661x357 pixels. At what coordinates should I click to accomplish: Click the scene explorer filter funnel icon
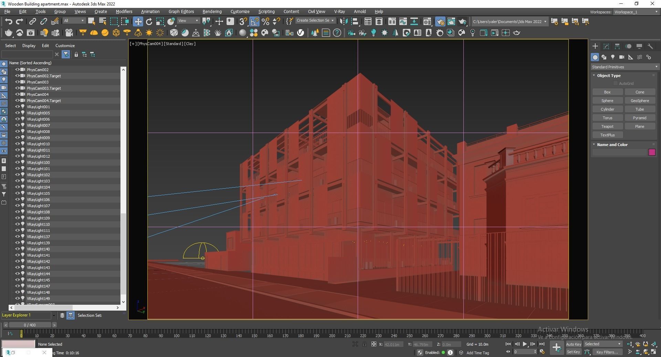(66, 54)
